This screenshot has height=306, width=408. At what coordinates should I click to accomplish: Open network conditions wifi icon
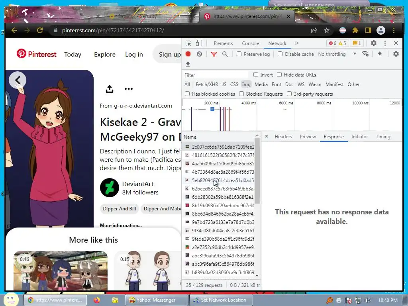(365, 54)
